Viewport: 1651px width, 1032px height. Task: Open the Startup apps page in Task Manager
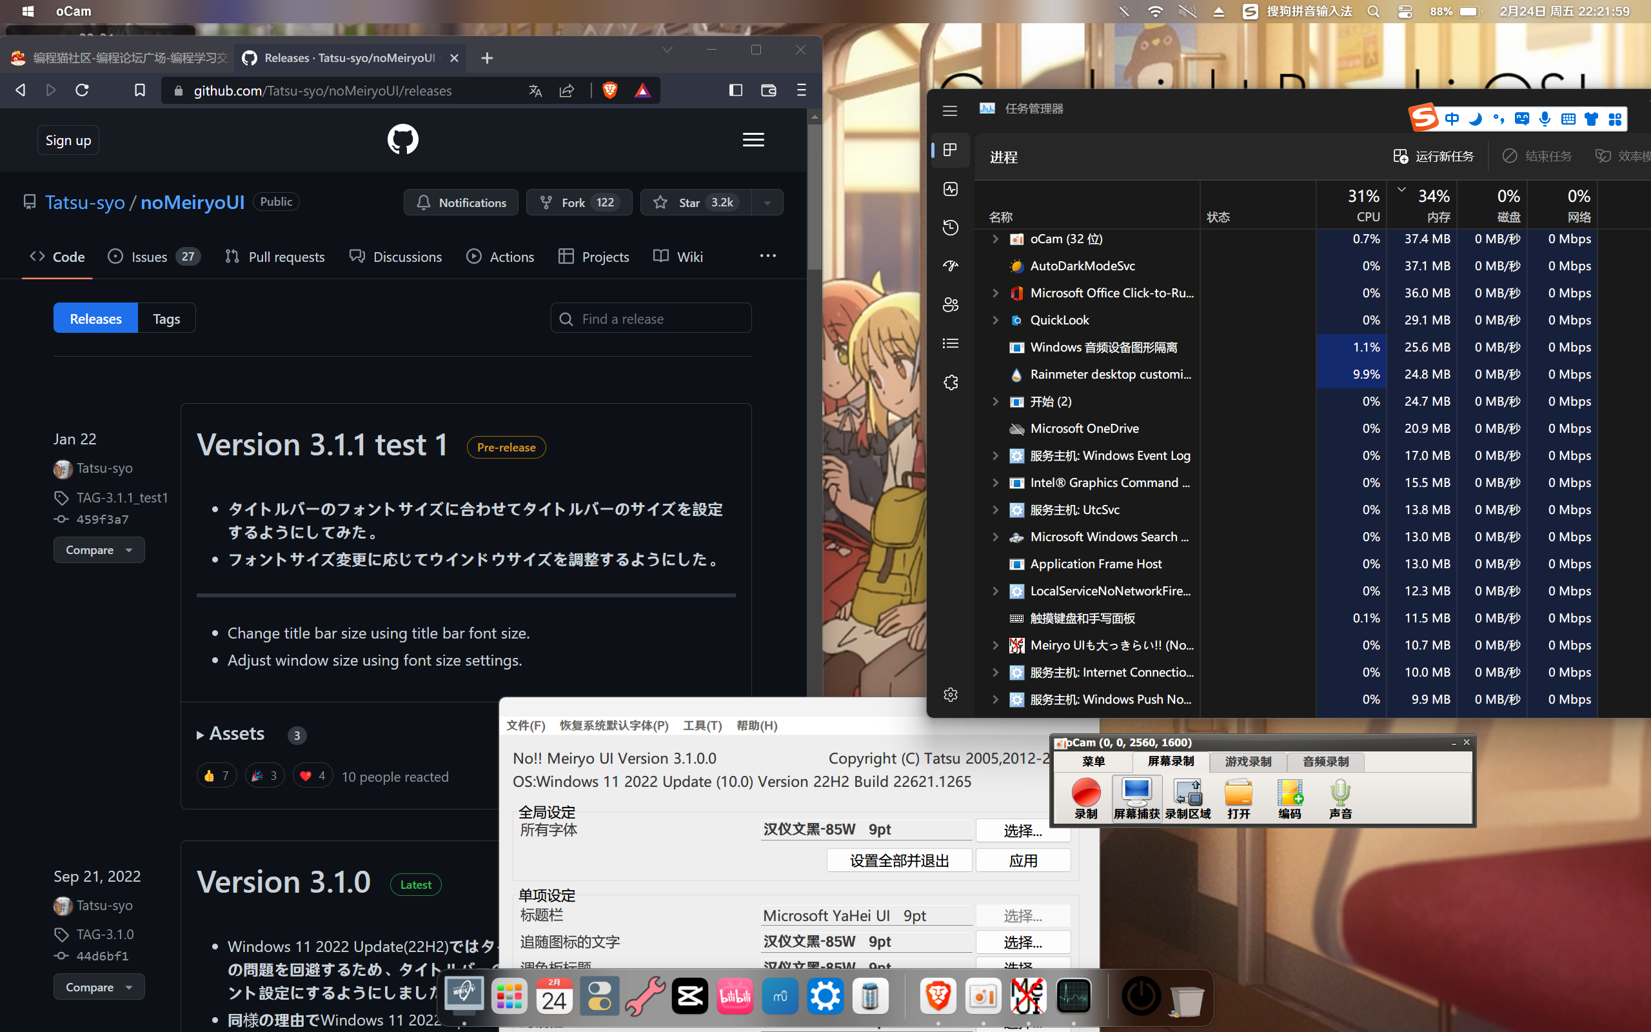point(951,266)
